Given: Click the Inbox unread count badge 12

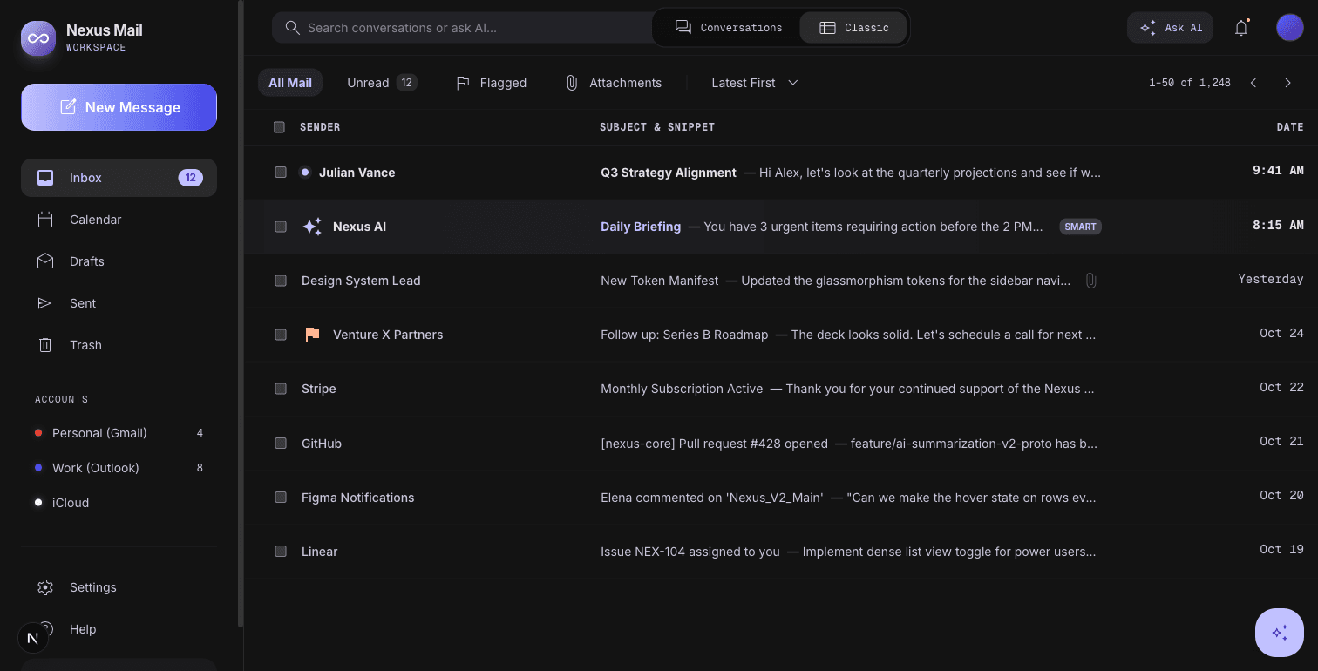Looking at the screenshot, I should [x=191, y=178].
